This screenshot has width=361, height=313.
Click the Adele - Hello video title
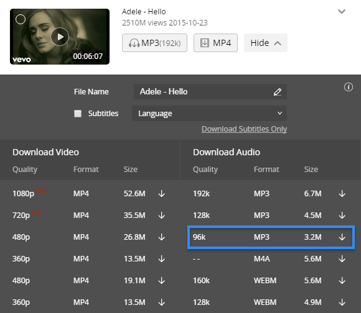point(144,11)
